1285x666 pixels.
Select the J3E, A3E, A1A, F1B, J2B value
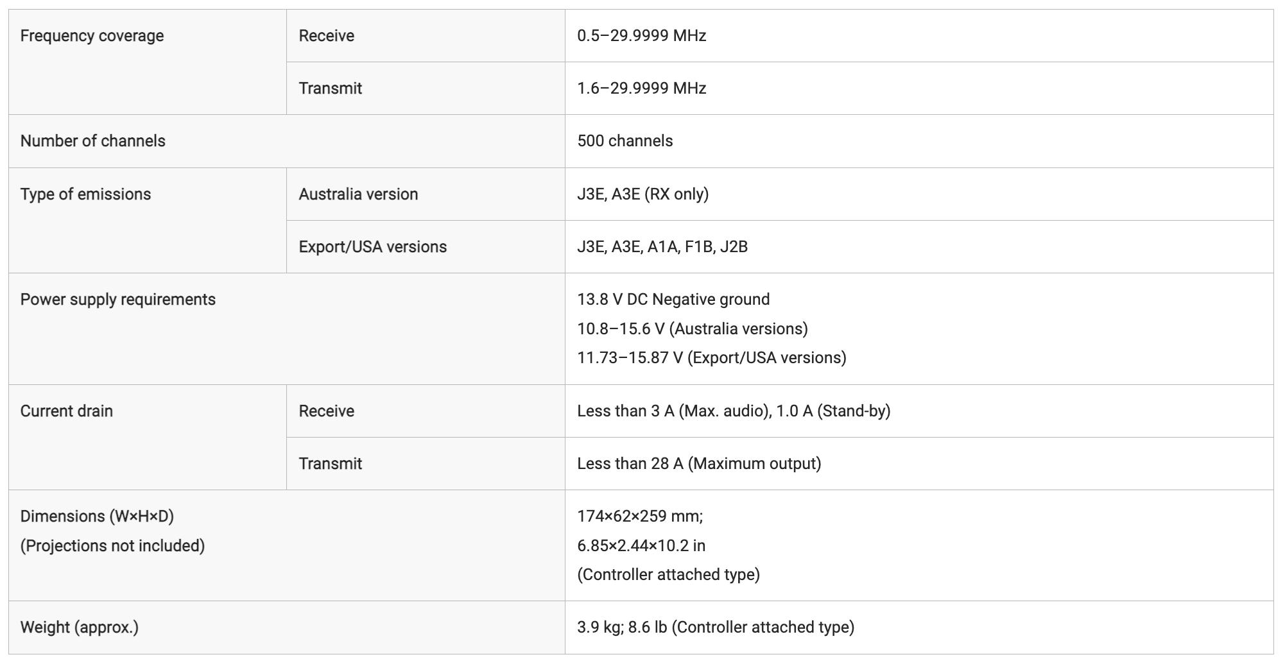click(x=662, y=247)
